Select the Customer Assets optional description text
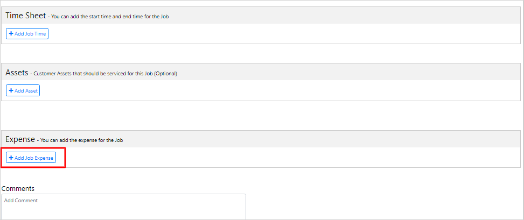The height and width of the screenshot is (220, 524). pyautogui.click(x=105, y=74)
